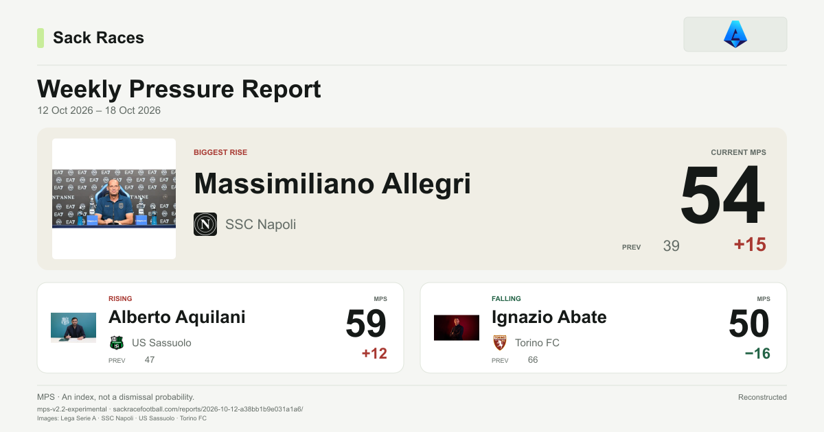This screenshot has height=432, width=824.
Task: Open Ignazio Abate thumbnail photo
Action: pos(457,328)
